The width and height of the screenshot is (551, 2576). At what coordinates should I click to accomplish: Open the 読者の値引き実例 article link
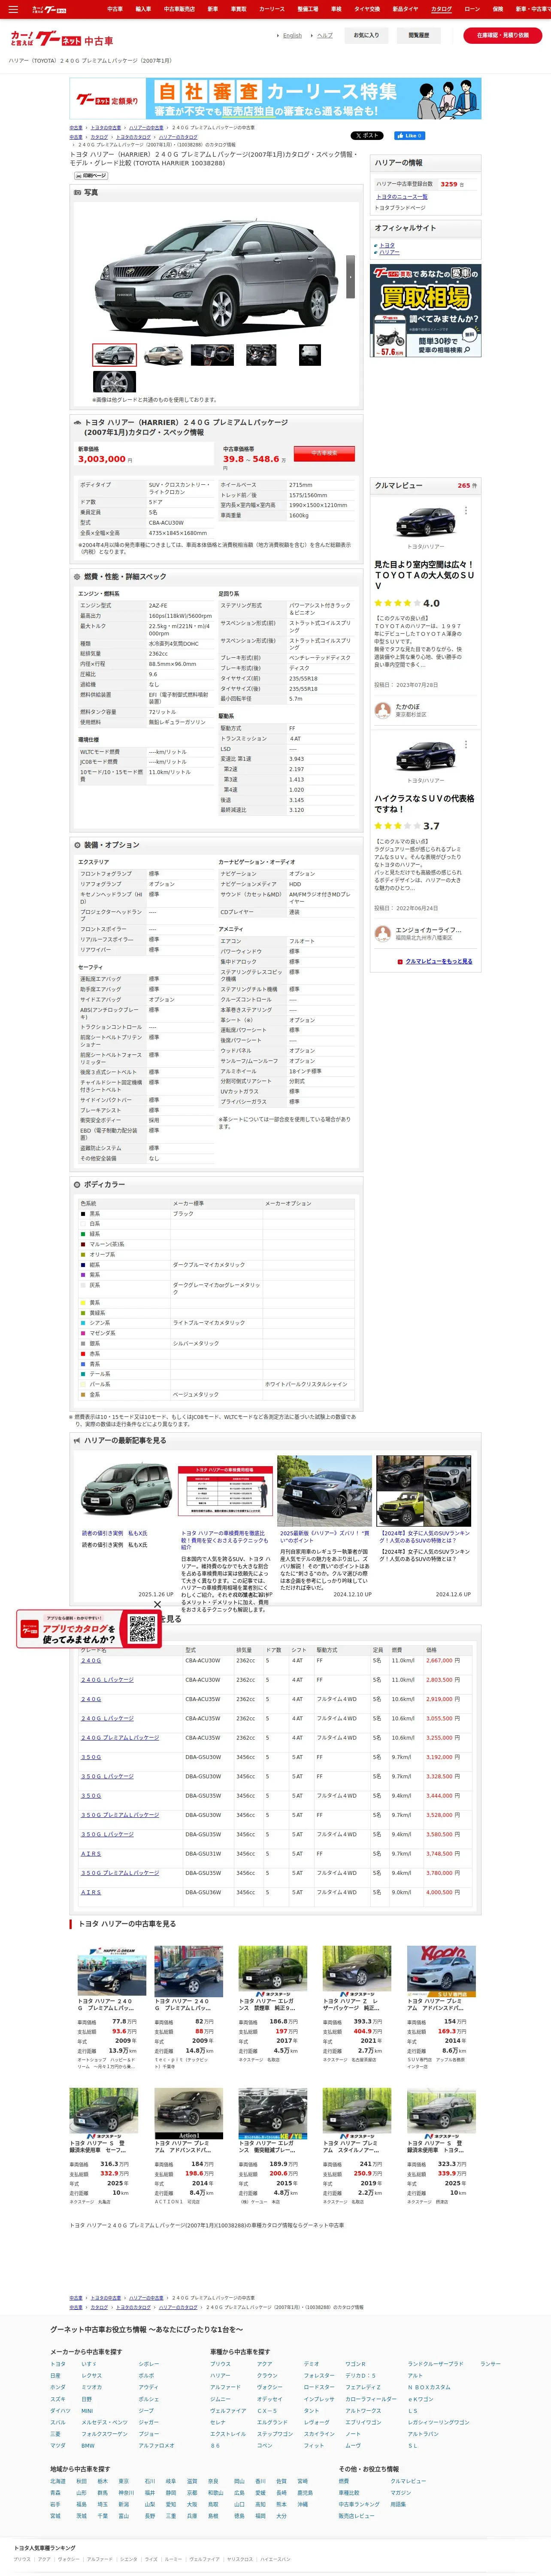pos(114,1533)
